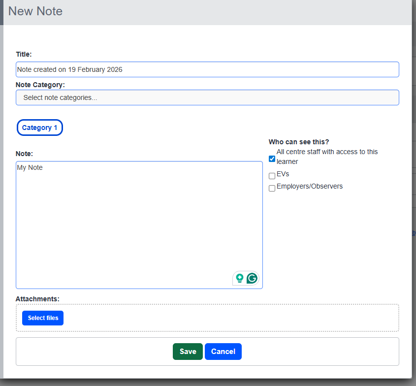Click the Attachments label
The width and height of the screenshot is (416, 386).
(37, 299)
